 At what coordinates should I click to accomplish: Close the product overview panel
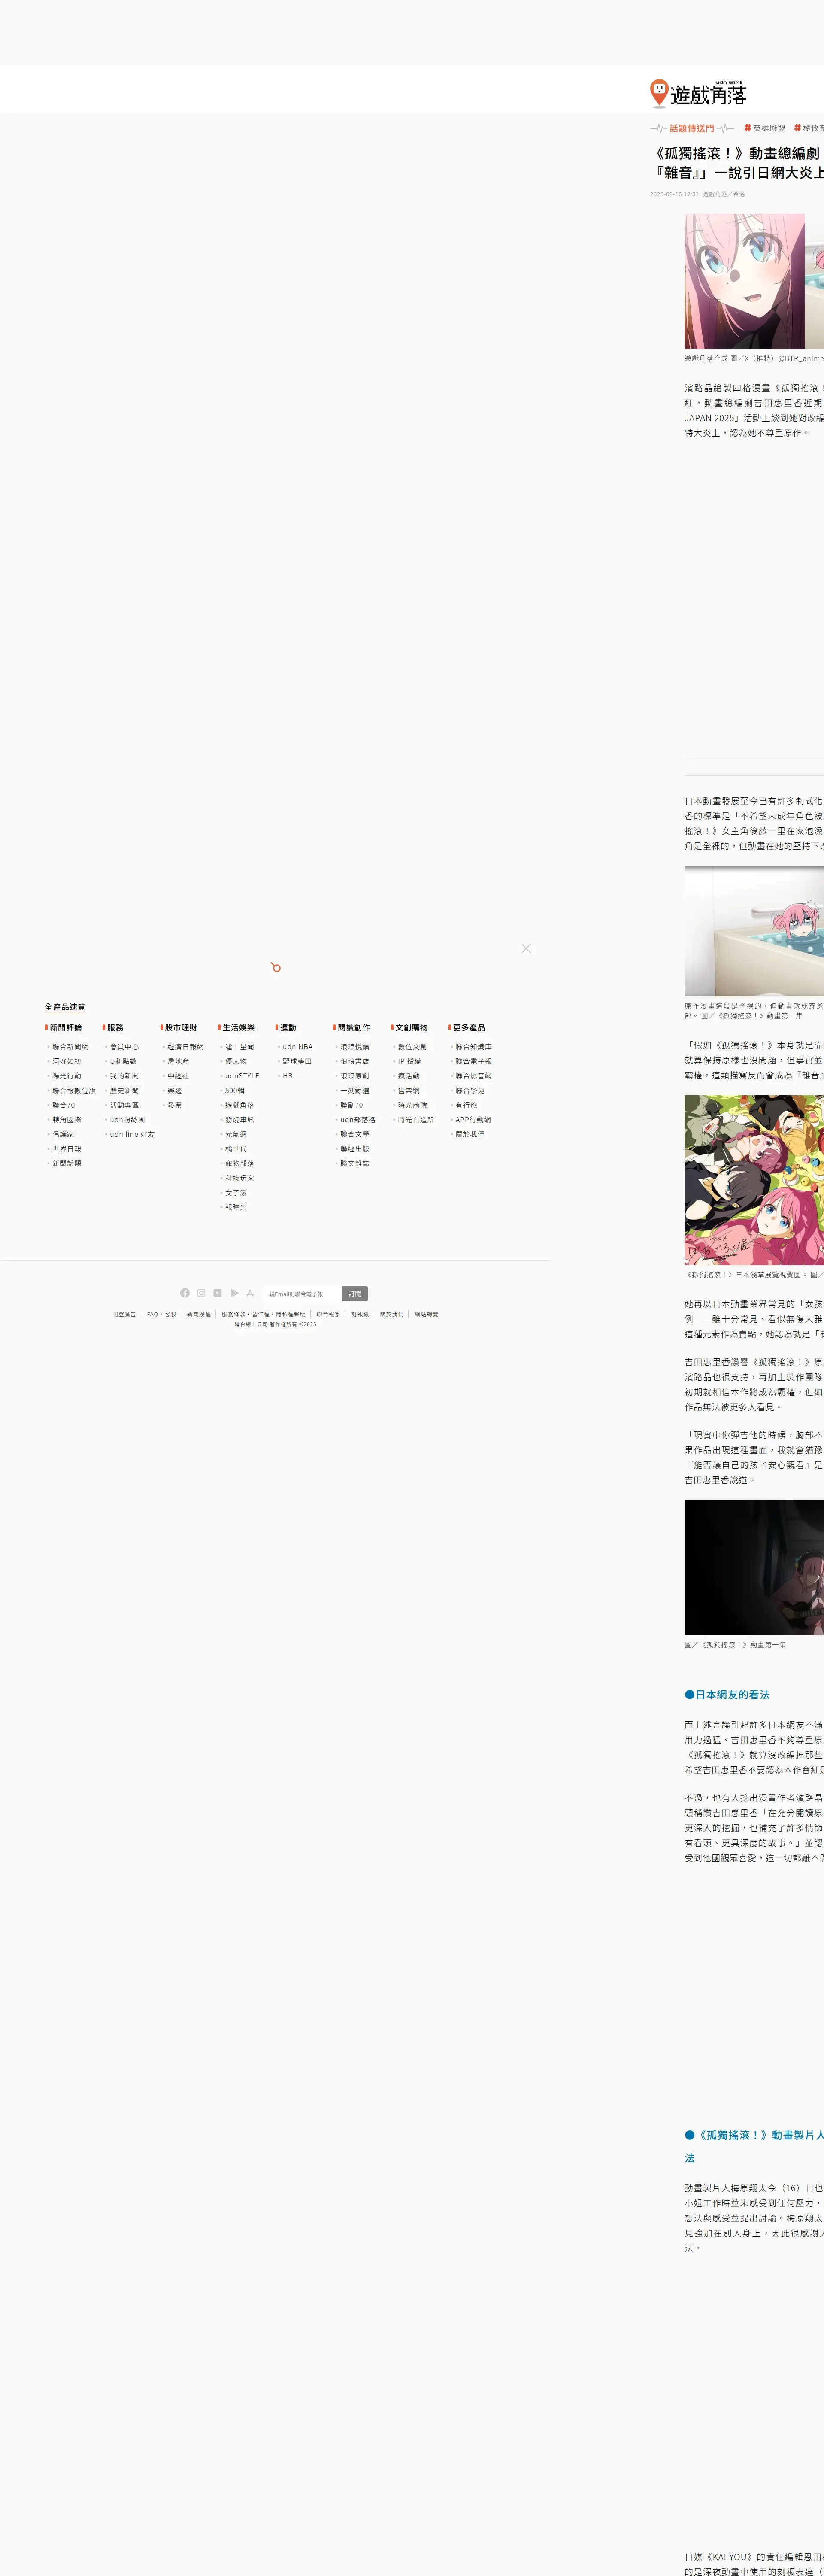pos(526,948)
